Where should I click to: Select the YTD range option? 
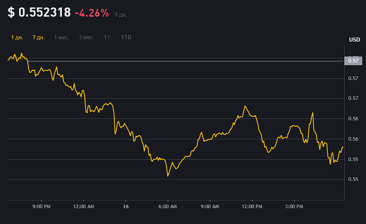point(126,37)
